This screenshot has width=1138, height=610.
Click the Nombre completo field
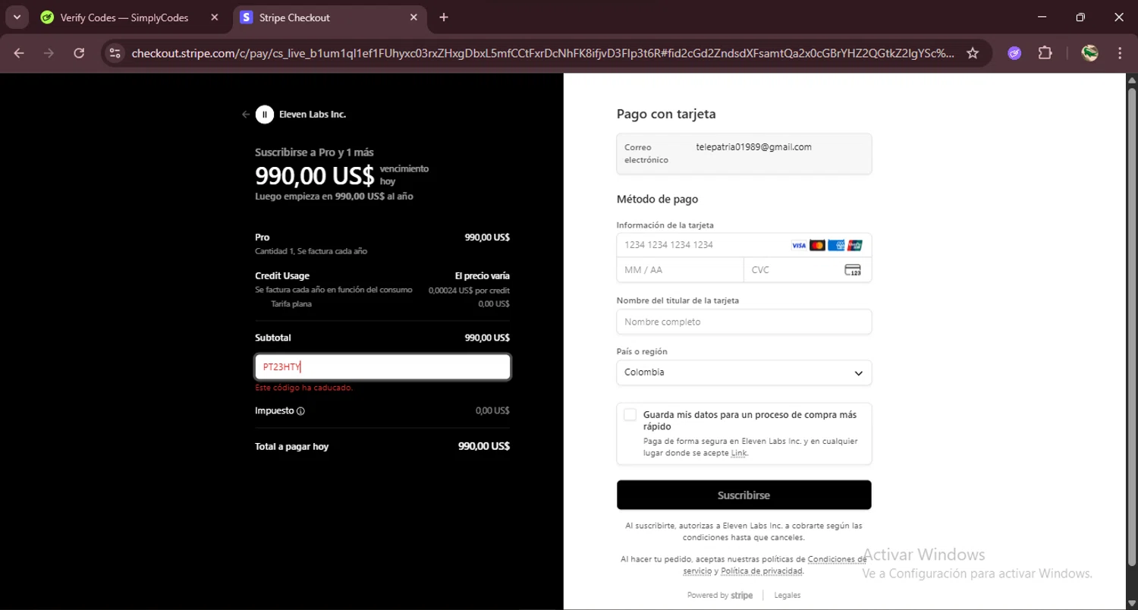click(x=744, y=322)
